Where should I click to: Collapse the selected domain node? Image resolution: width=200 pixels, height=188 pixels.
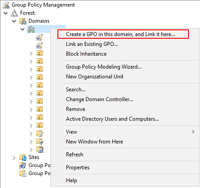pyautogui.click(x=23, y=29)
